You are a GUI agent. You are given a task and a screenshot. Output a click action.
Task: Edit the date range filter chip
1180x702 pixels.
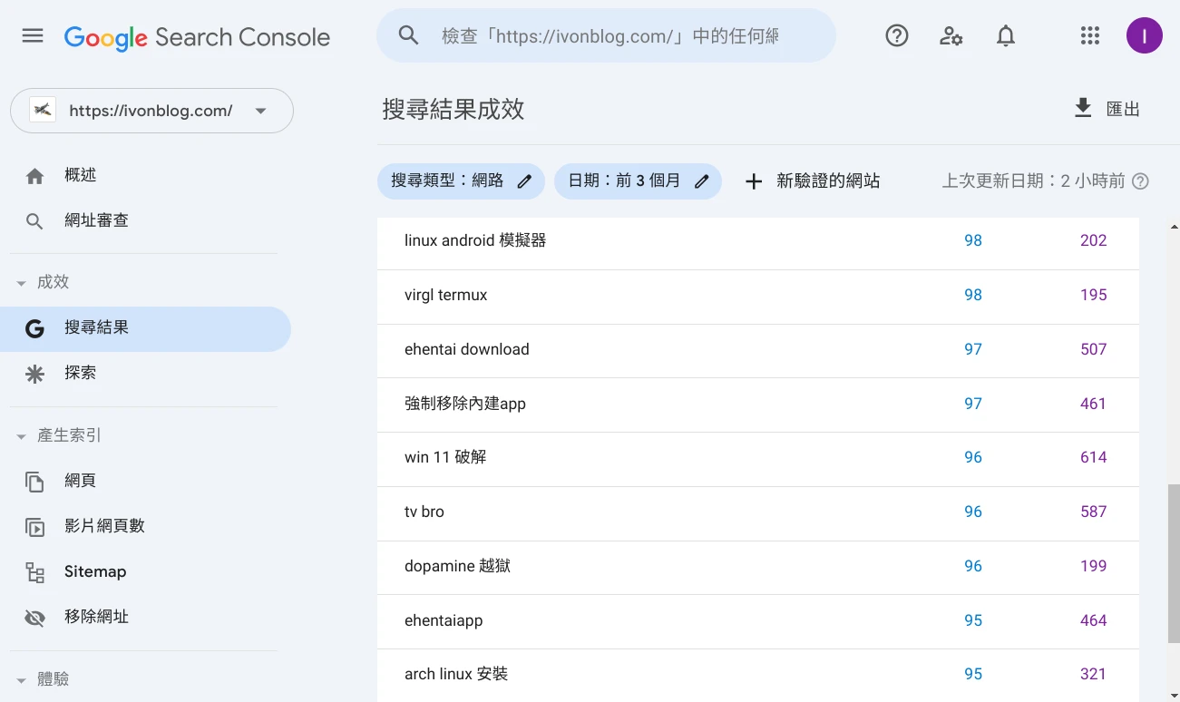click(x=638, y=181)
